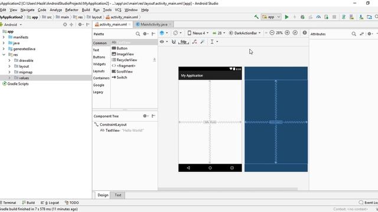Clear all constraints icon
The image size is (378, 212).
(x=194, y=42)
